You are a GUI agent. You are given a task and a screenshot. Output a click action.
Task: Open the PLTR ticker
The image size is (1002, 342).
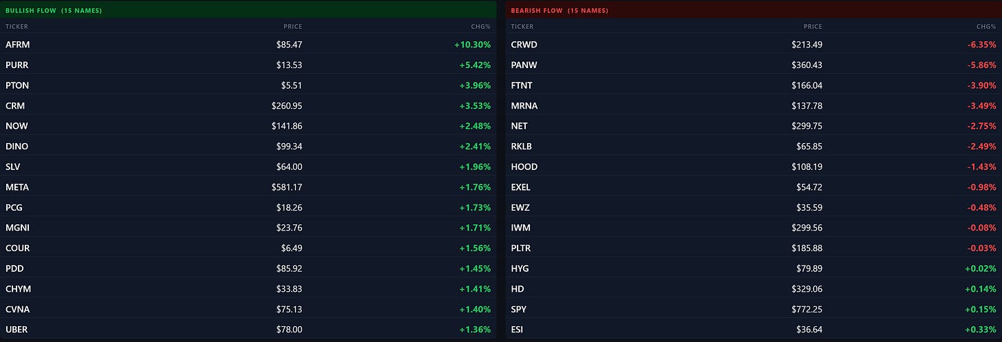point(522,248)
